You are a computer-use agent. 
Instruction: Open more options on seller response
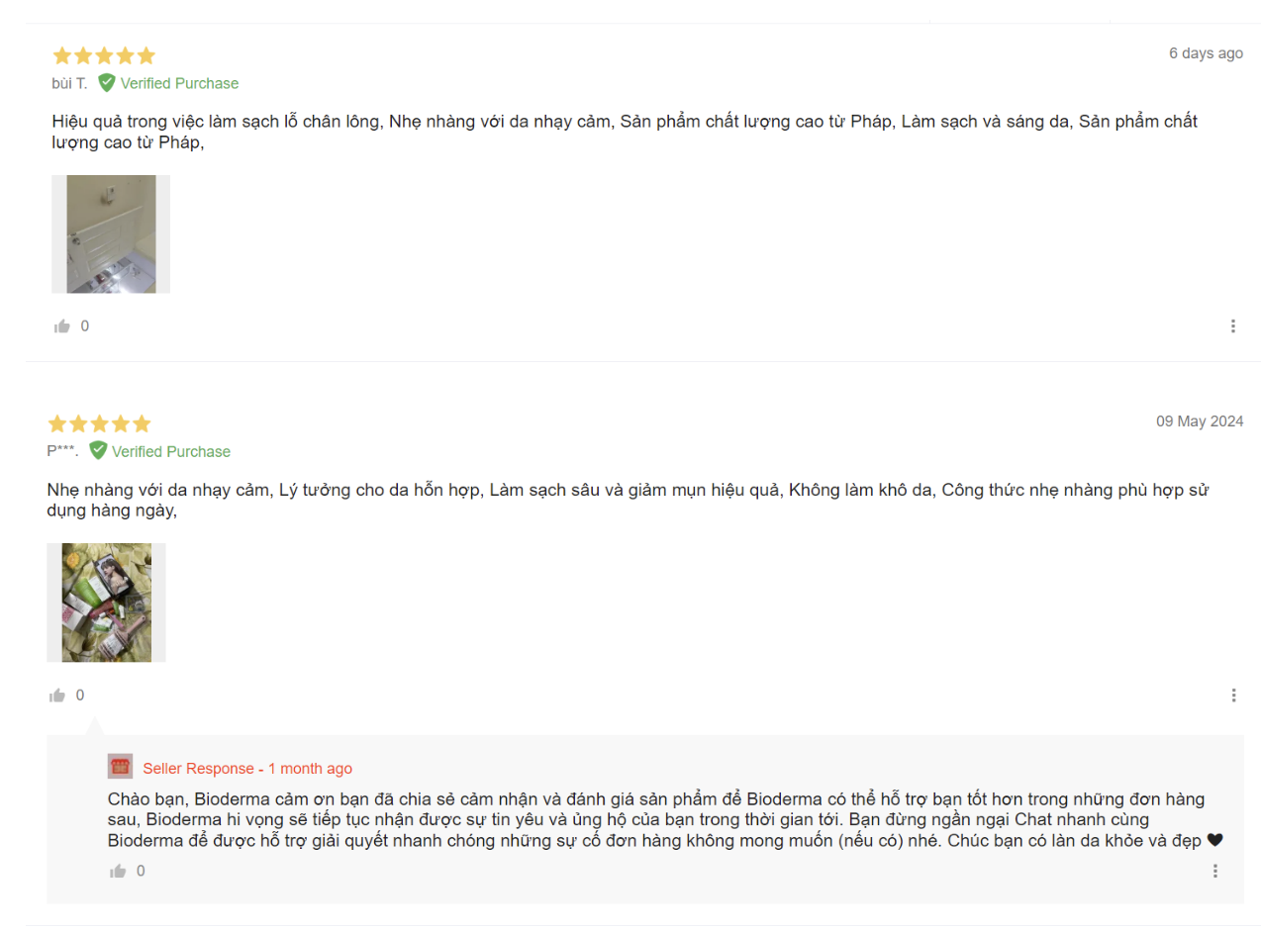[x=1215, y=871]
